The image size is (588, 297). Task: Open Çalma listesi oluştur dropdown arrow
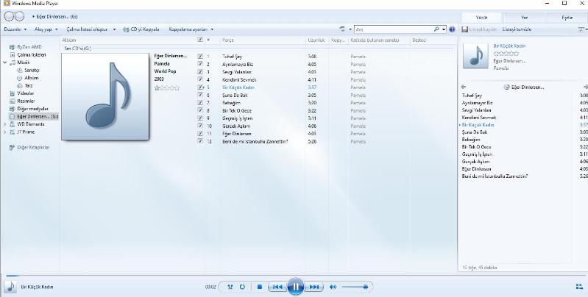[x=114, y=29]
